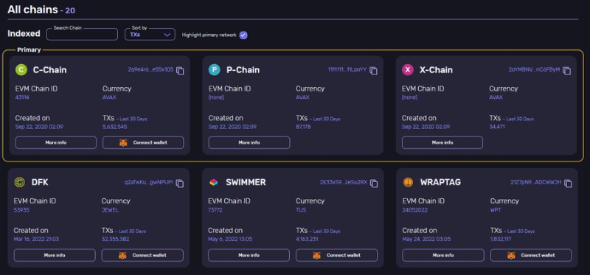This screenshot has width=590, height=275.
Task: Click the green C-Chain logo icon
Action: 21,70
